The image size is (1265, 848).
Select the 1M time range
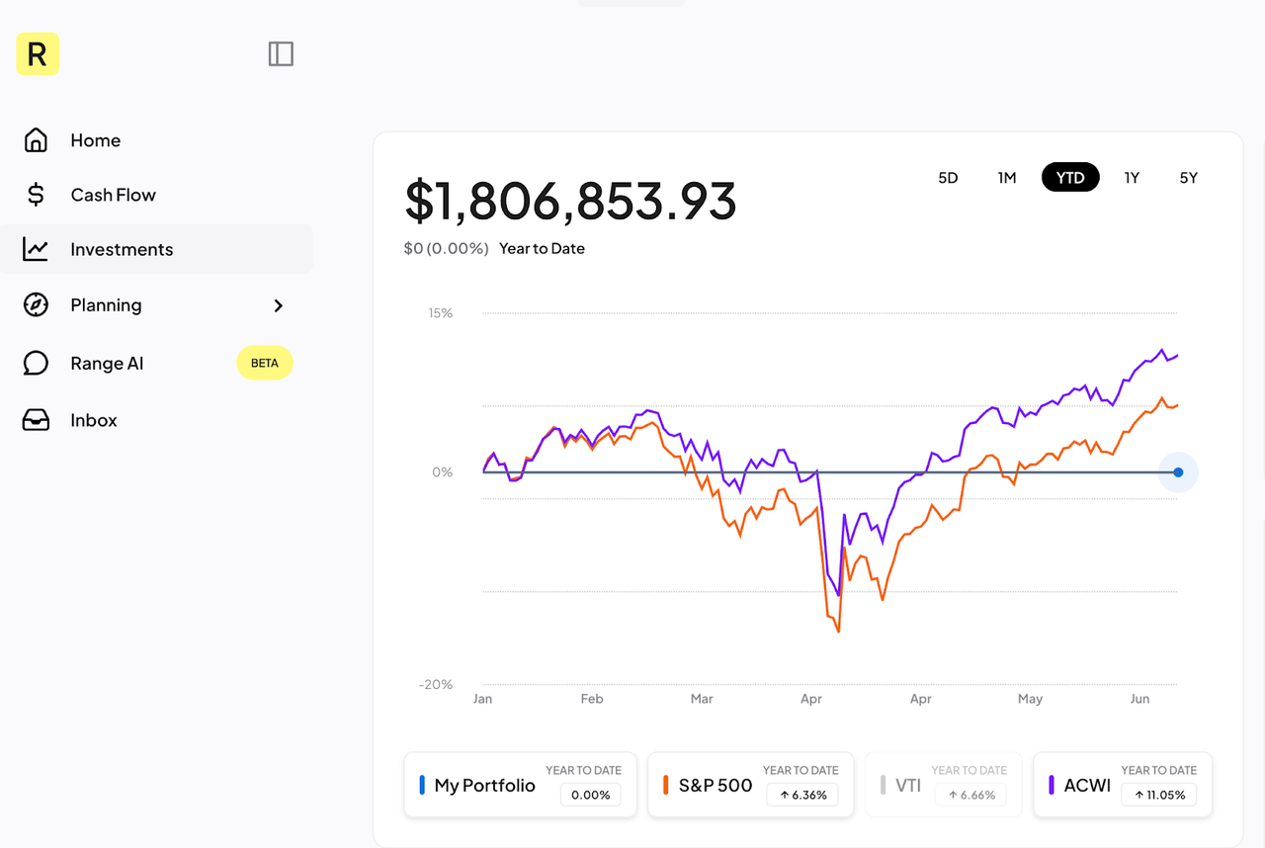pos(1006,177)
